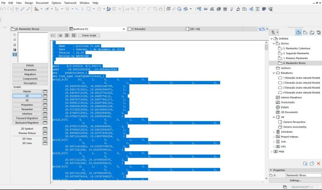
Task: Open the Document menu
Action: (x=42, y=3)
